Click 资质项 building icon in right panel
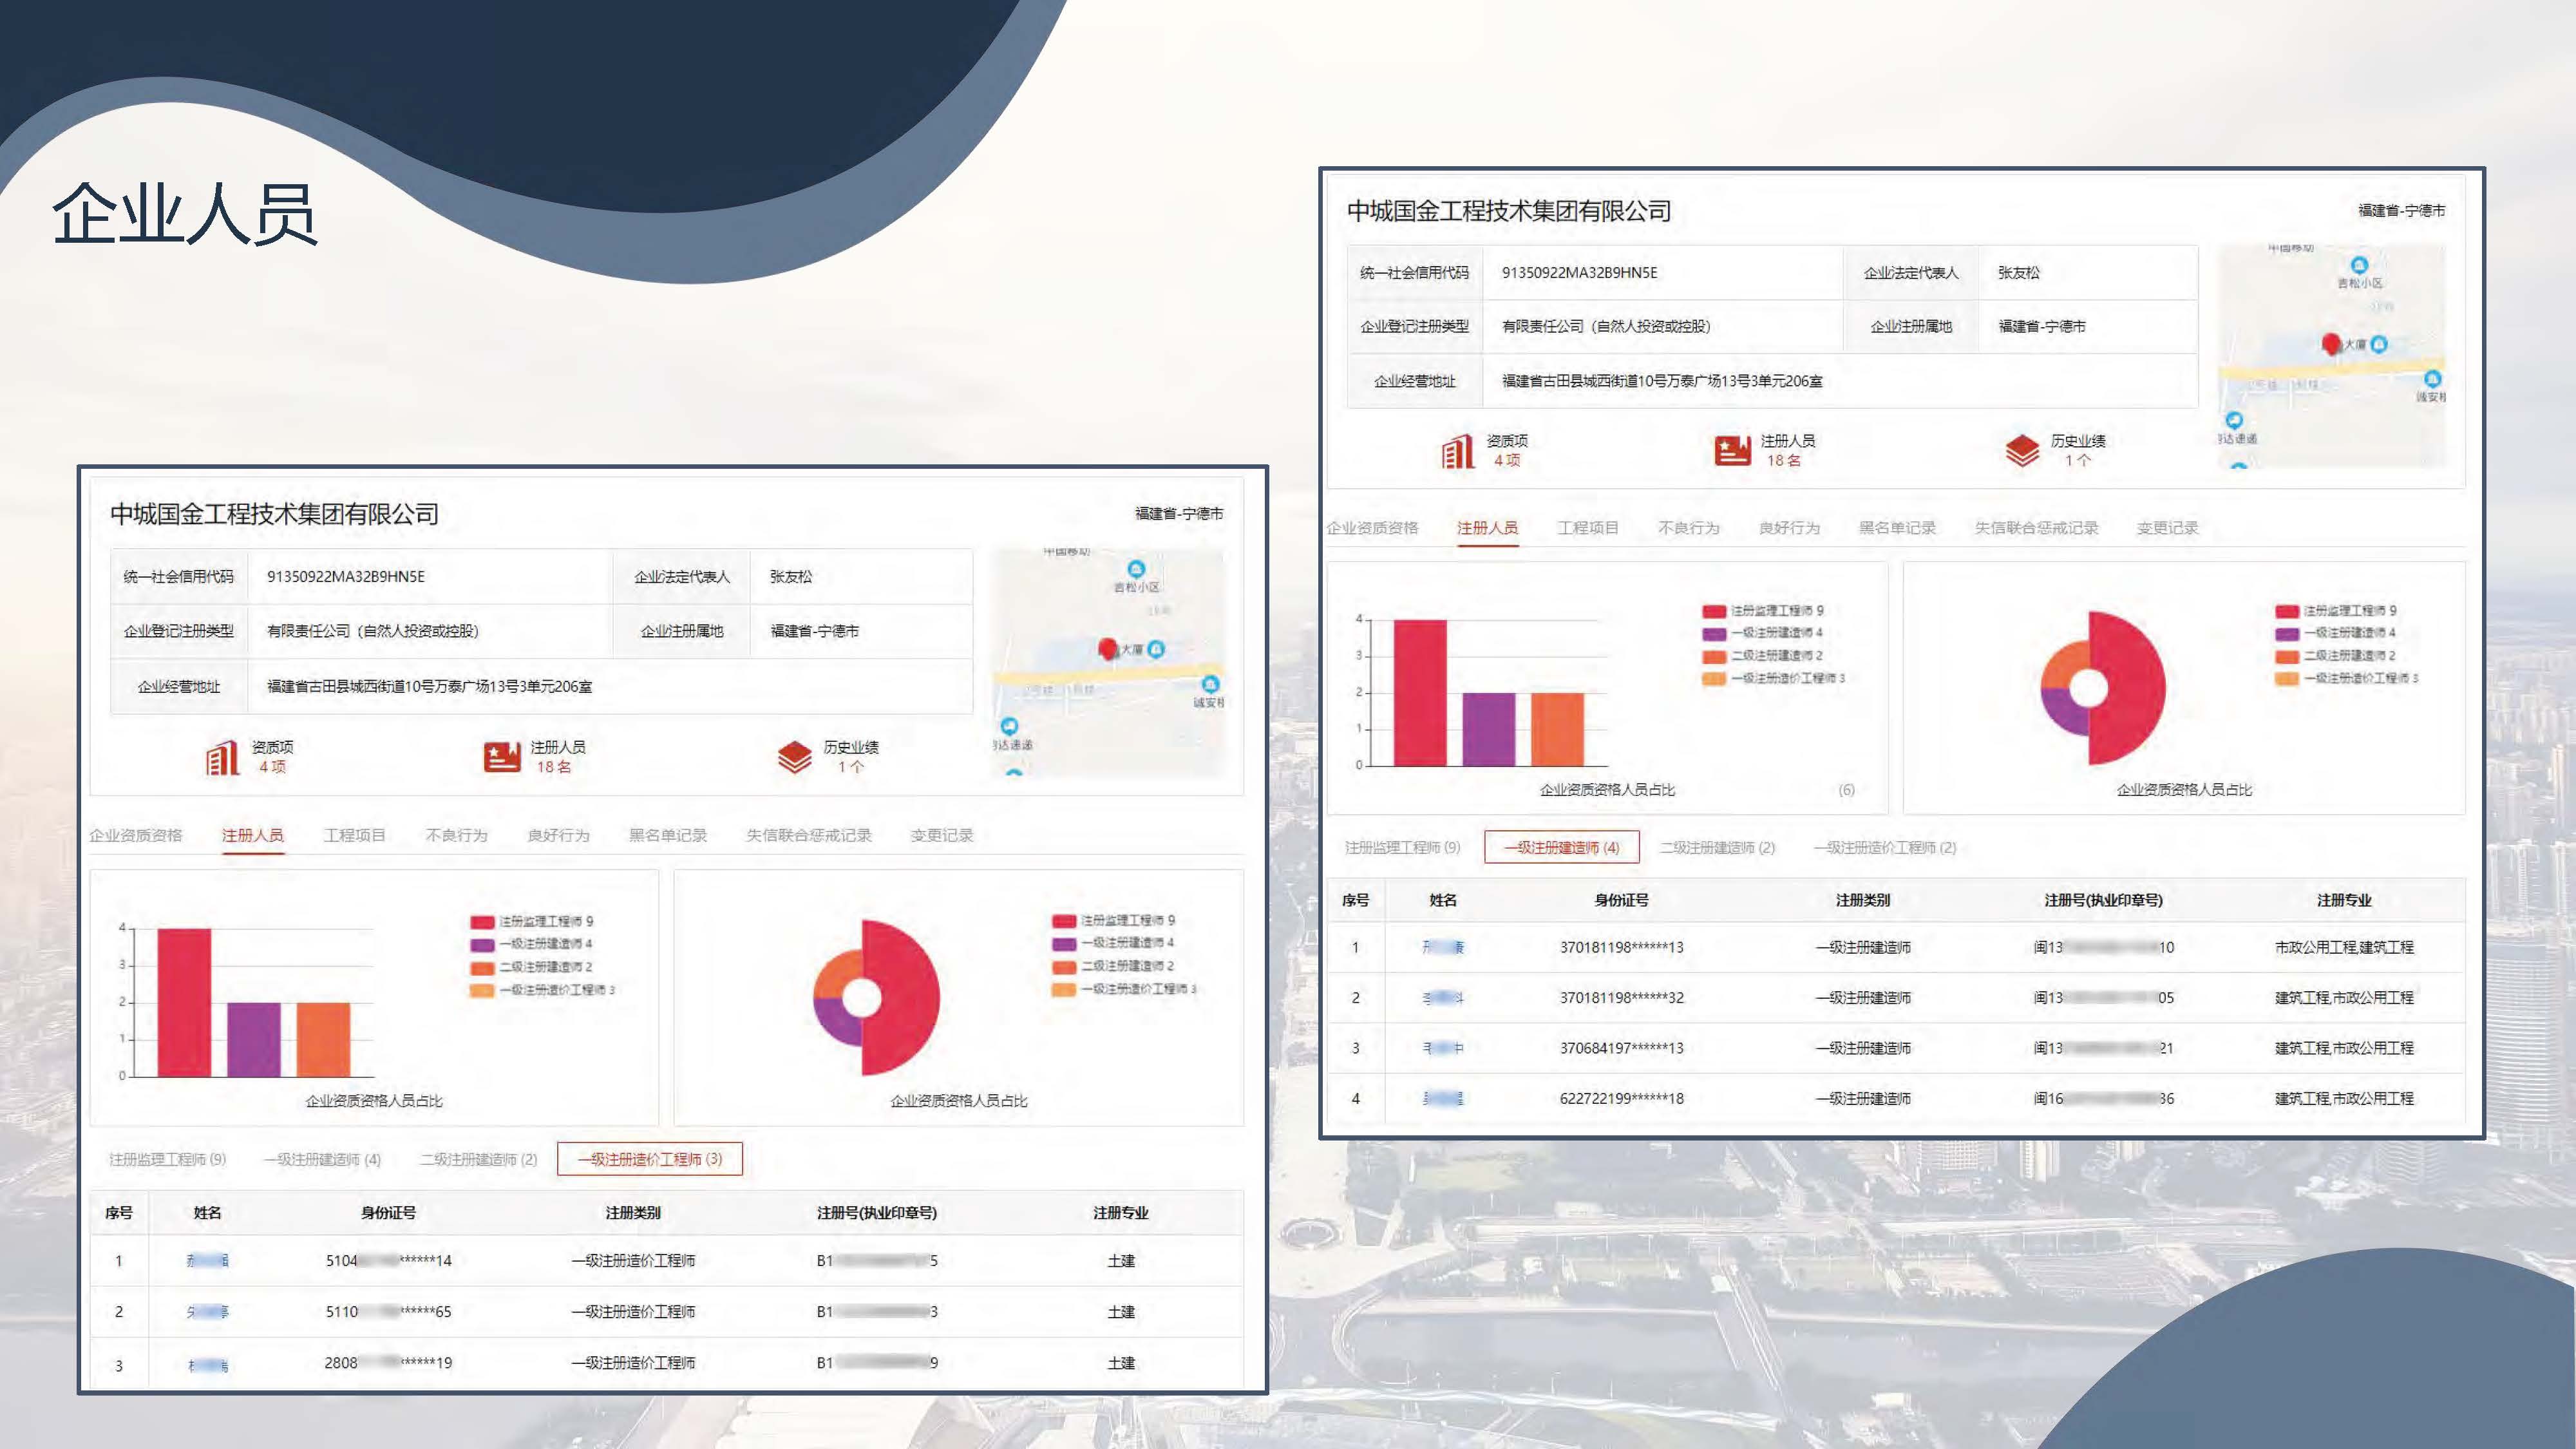This screenshot has height=1449, width=2576. click(1458, 451)
